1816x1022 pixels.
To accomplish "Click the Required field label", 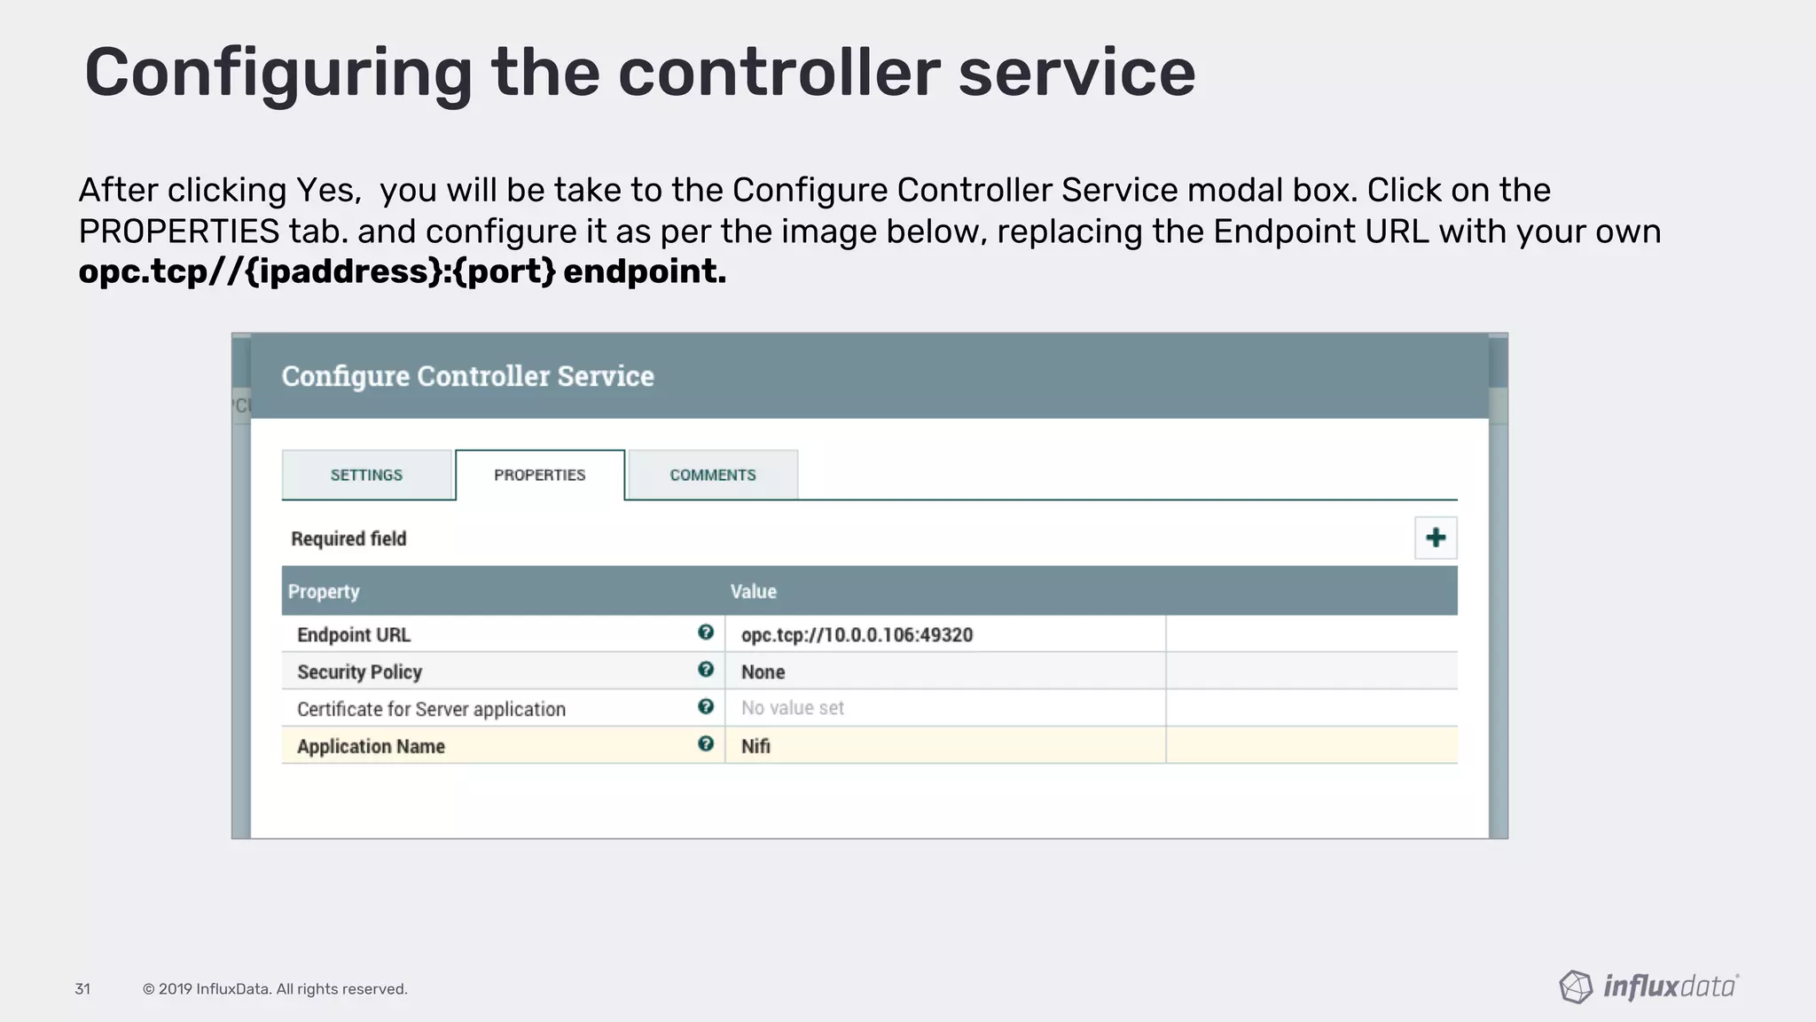I will [348, 539].
